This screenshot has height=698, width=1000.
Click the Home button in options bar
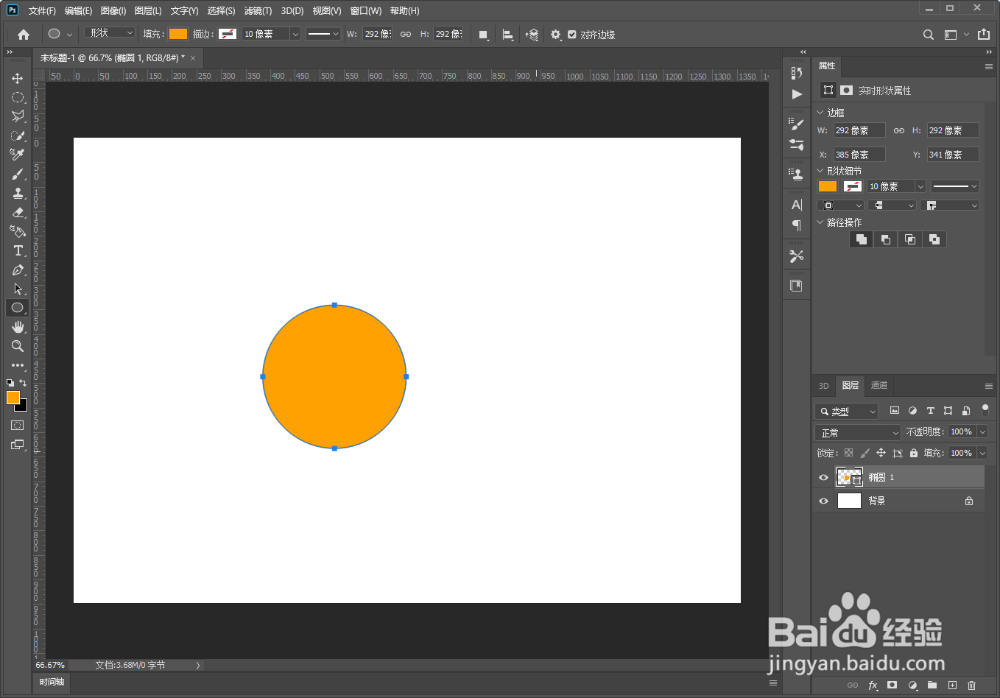pyautogui.click(x=24, y=35)
